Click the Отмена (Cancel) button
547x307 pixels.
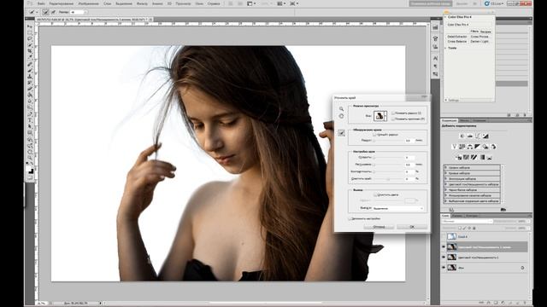click(379, 227)
